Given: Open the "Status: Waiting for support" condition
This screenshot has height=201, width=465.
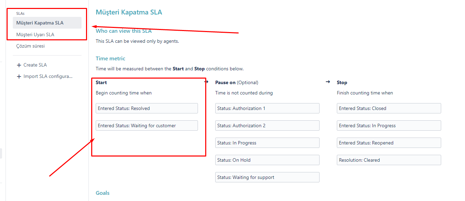Looking at the screenshot, I should point(267,177).
